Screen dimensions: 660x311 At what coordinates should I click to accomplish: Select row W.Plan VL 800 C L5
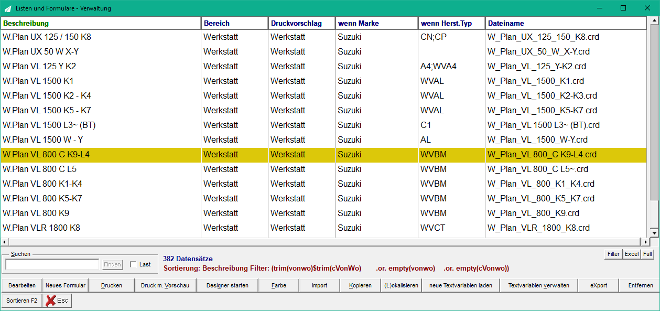click(323, 169)
